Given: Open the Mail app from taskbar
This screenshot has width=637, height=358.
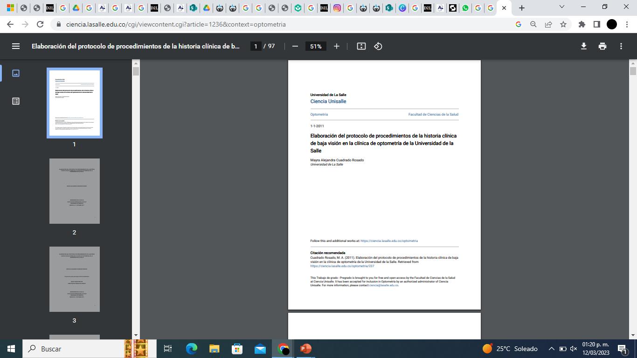Looking at the screenshot, I should pos(260,349).
